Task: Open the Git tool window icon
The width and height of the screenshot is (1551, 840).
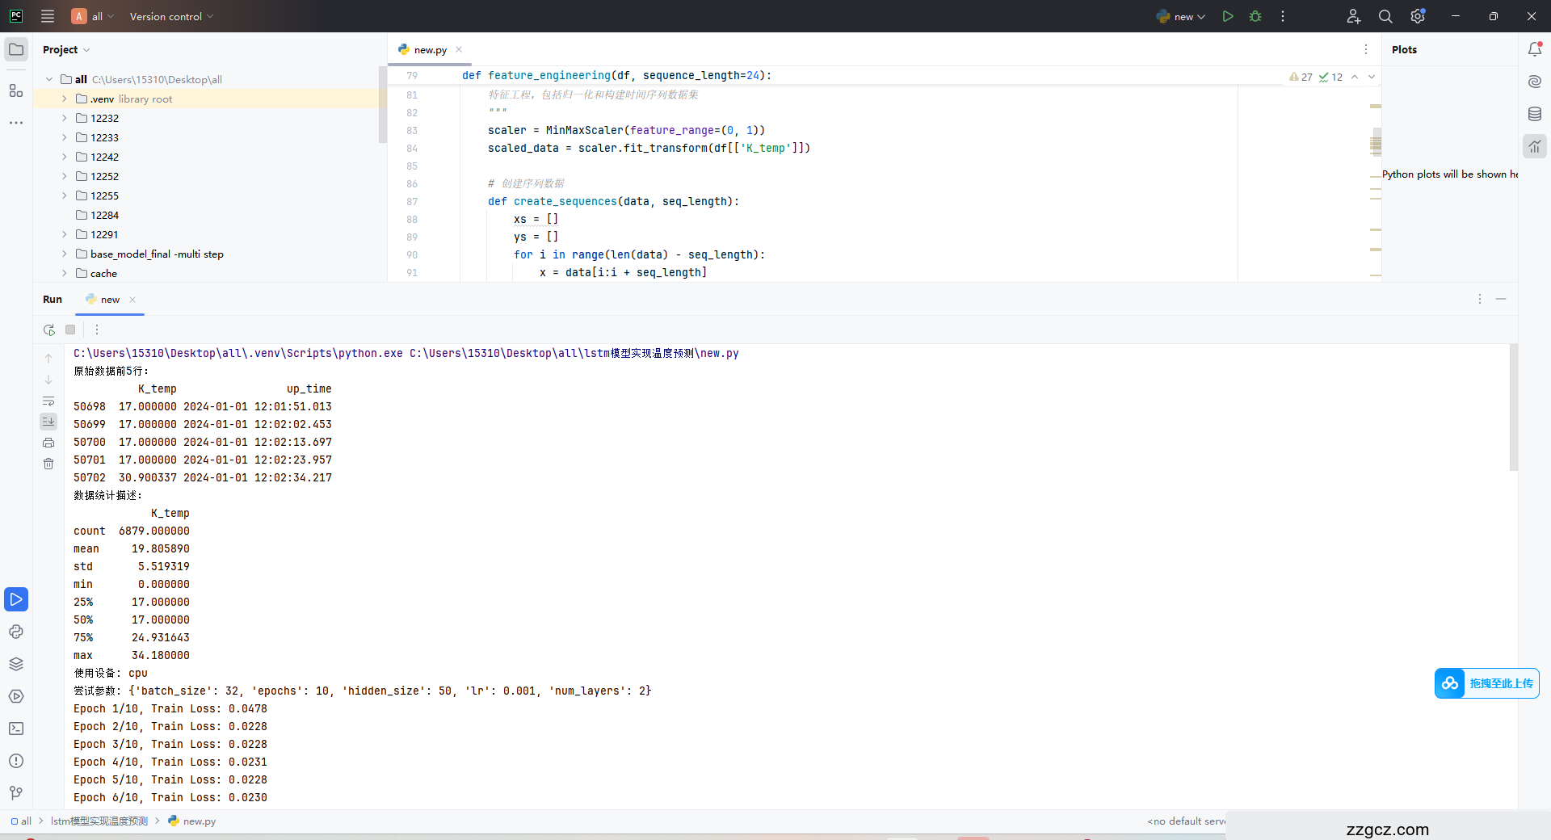Action: tap(16, 793)
